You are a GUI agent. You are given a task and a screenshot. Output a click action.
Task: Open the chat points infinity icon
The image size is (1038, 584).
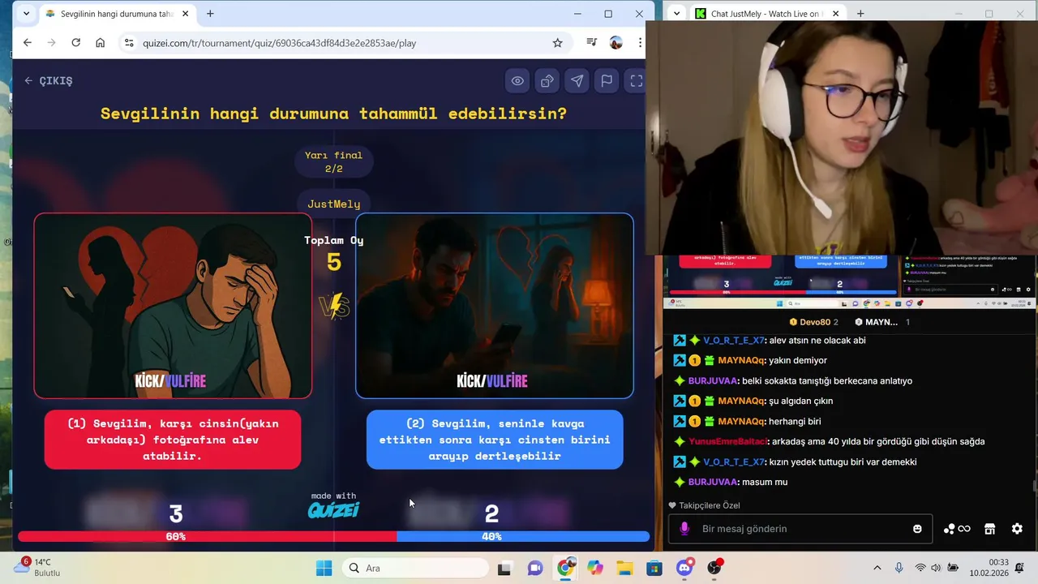[957, 529]
